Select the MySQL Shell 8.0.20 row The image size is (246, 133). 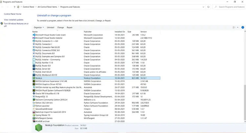tap(96, 72)
